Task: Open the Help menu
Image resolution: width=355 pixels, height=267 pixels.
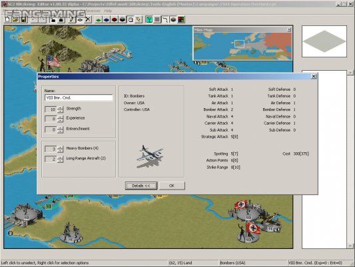Action: coord(108,11)
